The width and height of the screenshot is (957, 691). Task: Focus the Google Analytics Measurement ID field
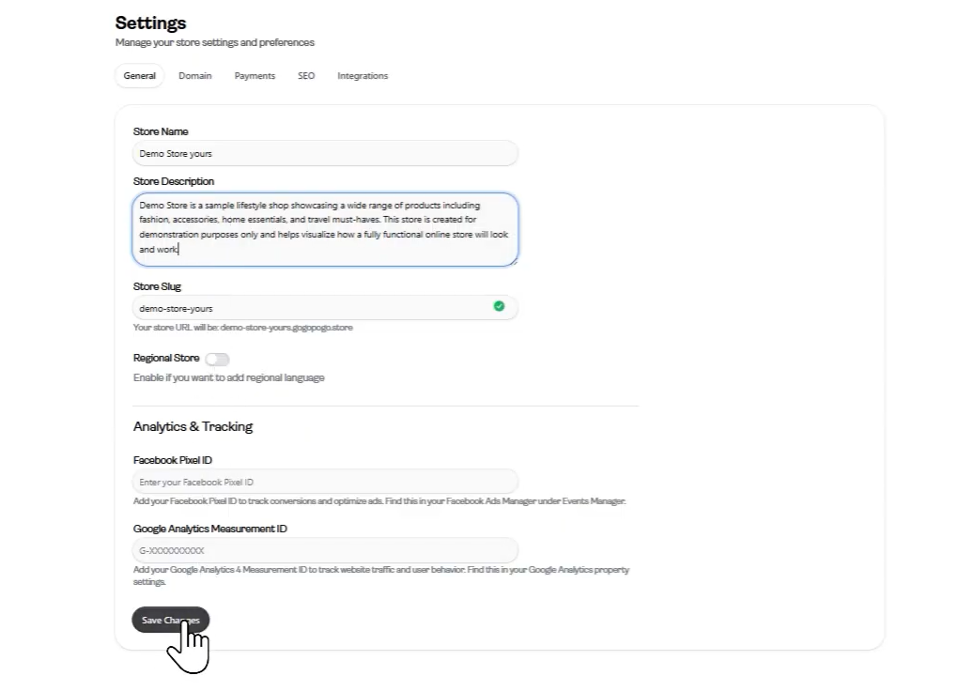325,550
